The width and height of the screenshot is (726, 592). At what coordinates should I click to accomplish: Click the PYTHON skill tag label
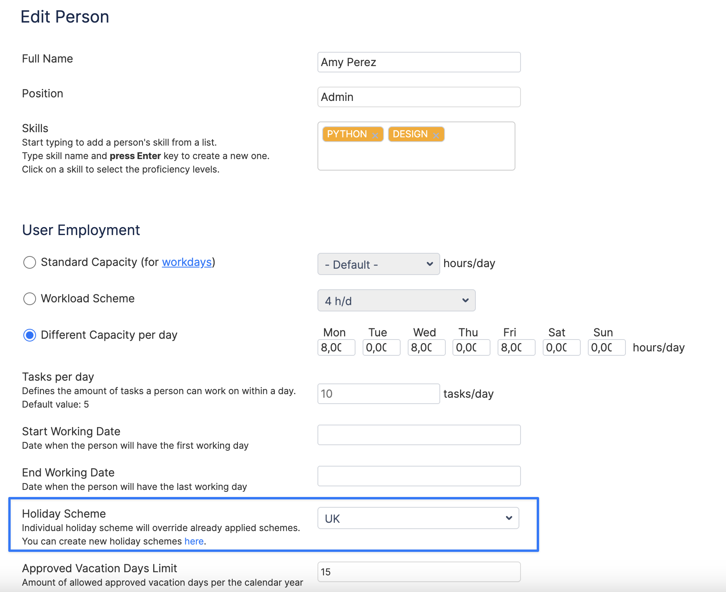tap(347, 134)
